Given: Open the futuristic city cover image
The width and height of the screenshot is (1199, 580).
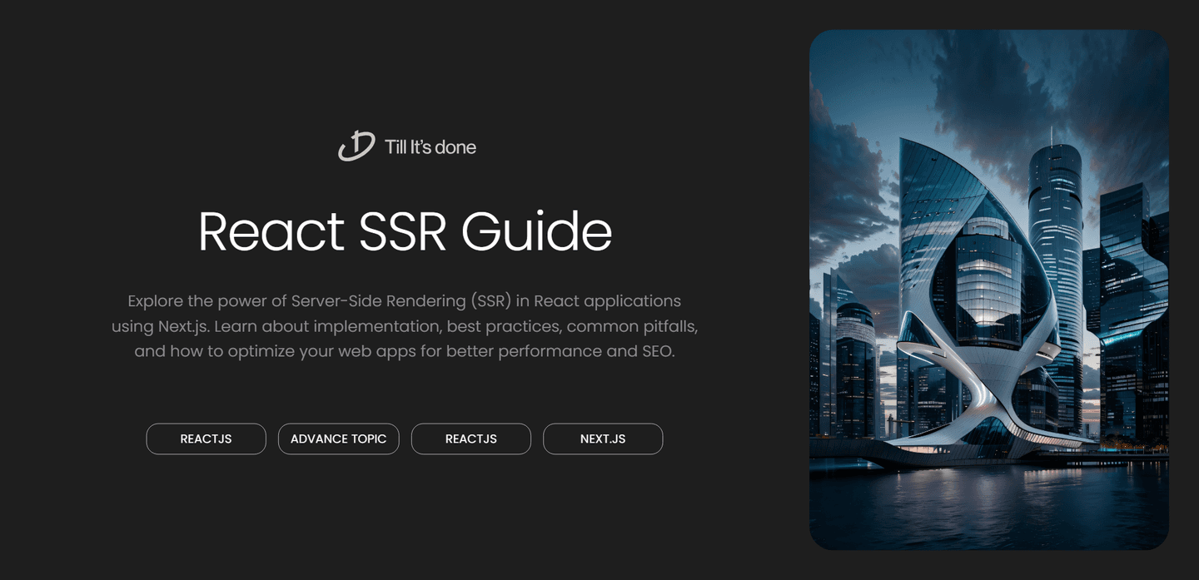Looking at the screenshot, I should (988, 290).
